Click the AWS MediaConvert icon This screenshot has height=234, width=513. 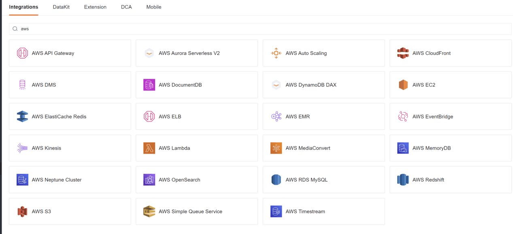click(x=276, y=148)
